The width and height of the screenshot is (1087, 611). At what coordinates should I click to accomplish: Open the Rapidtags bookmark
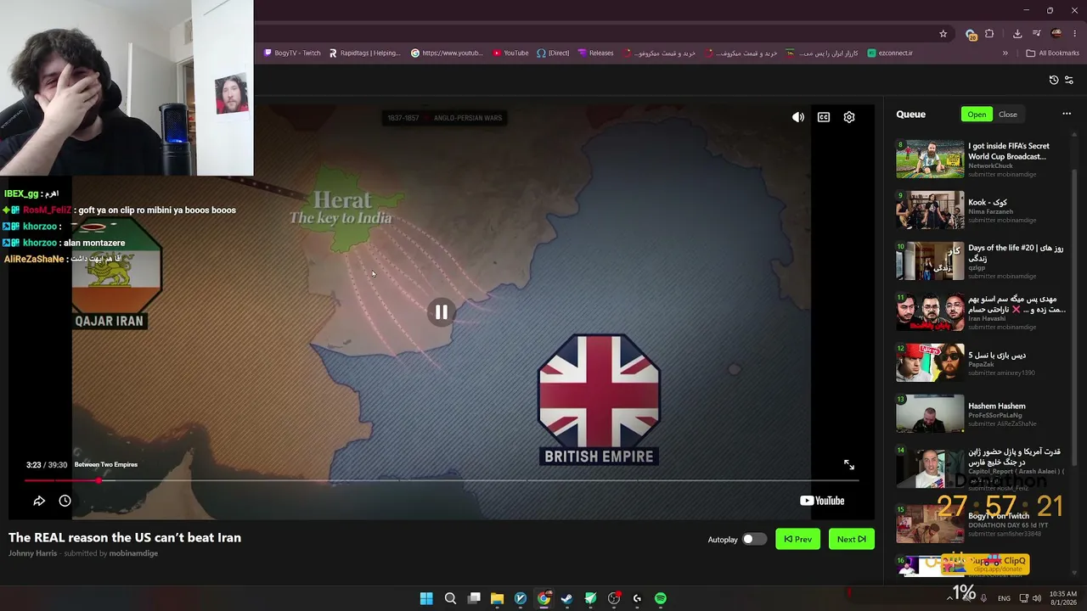[364, 53]
